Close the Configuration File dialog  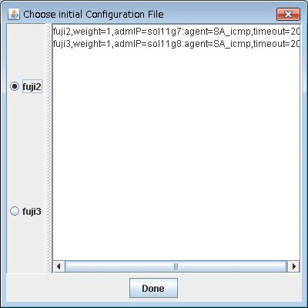(x=288, y=14)
